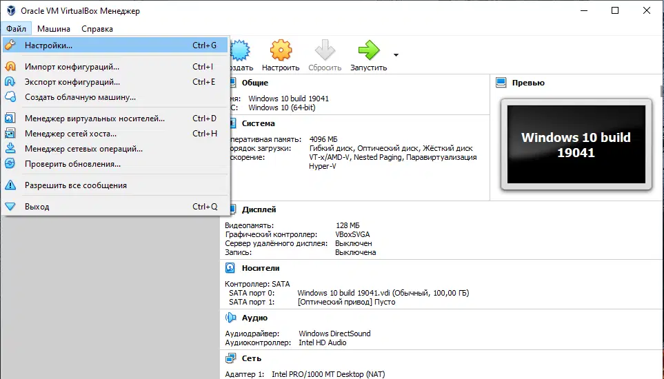664x379 pixels.
Task: Click the Менеджер сетевых операций download icon
Action: 10,148
